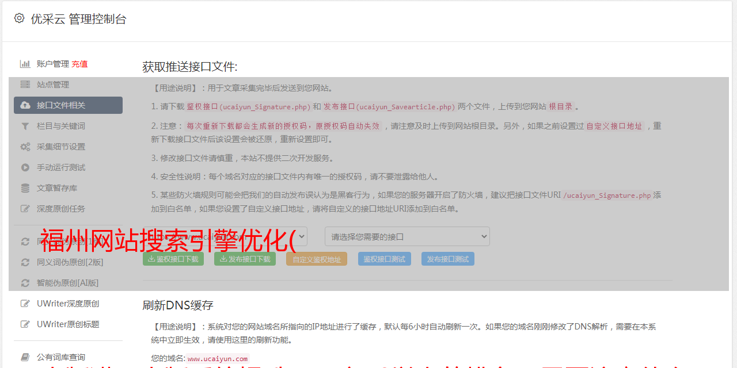Click the /ucaiyun_Signature.php URI text
Screen dimensions: 737x368
click(x=607, y=195)
